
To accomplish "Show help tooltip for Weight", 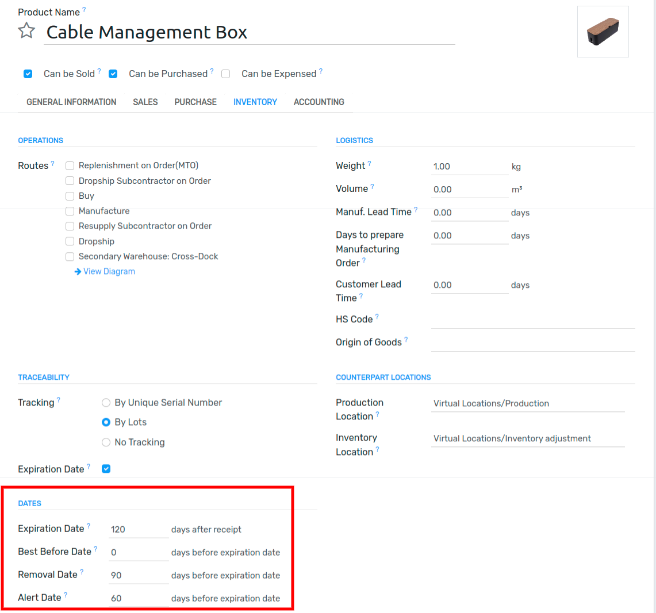I will (370, 164).
